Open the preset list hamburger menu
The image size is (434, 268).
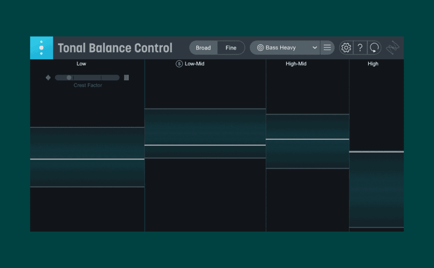pos(327,48)
